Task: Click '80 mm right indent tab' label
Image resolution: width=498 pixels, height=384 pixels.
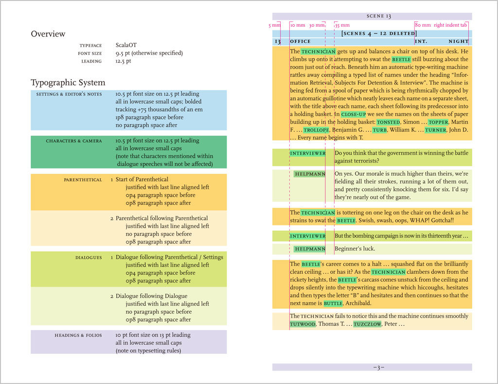Action: tap(441, 25)
